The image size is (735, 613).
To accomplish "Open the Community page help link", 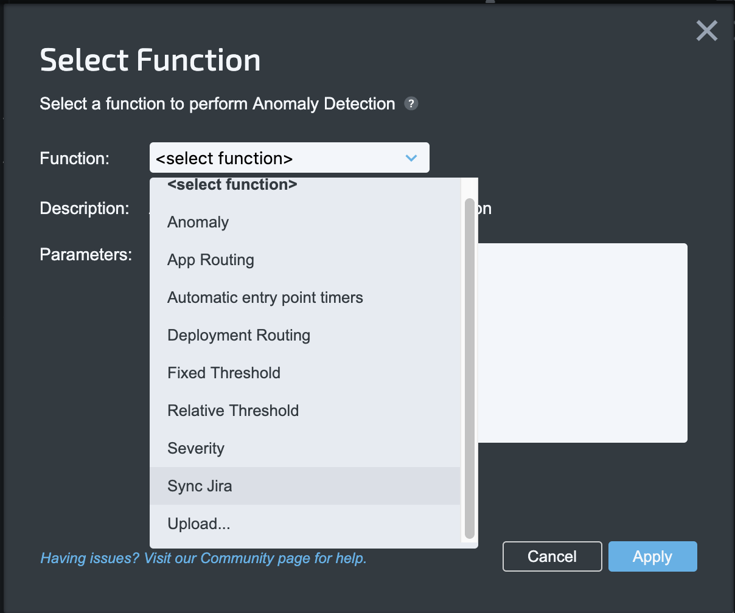I will 203,558.
